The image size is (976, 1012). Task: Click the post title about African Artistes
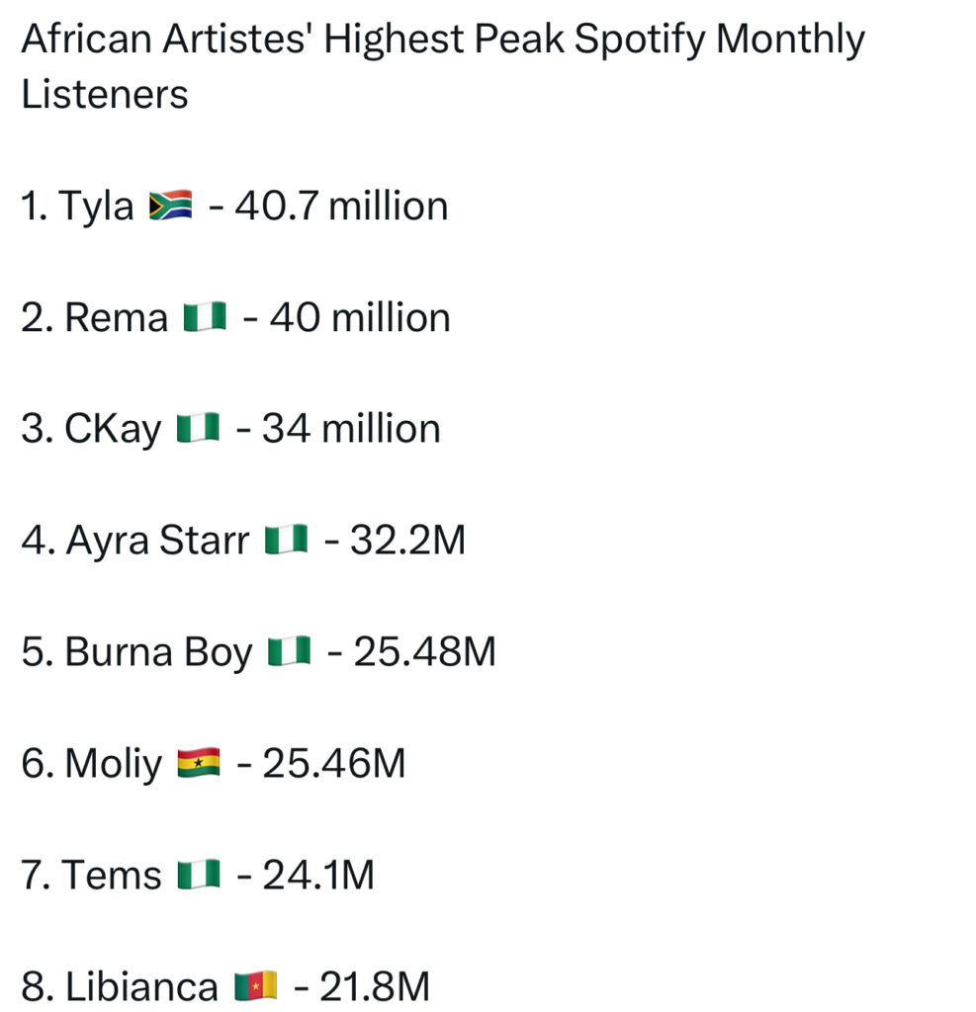coord(442,41)
